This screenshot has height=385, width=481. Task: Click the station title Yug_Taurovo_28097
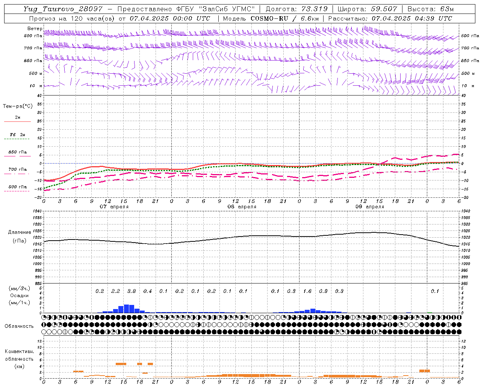[x=62, y=9]
